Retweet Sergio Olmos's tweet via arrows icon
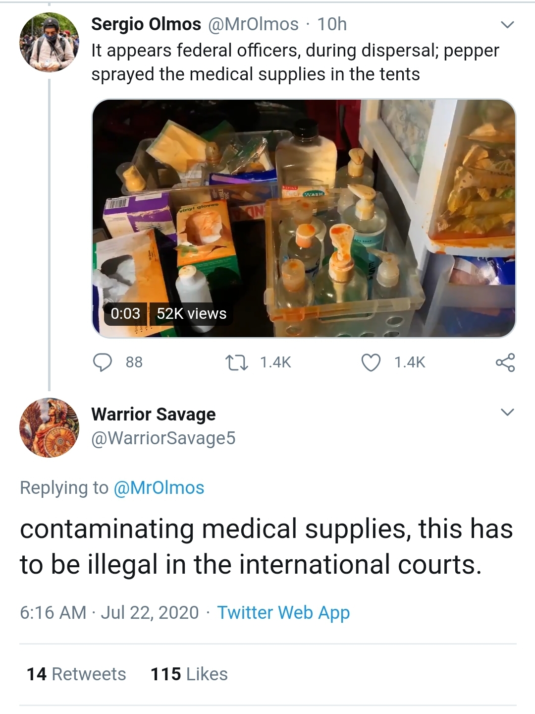The height and width of the screenshot is (714, 535). coord(237,362)
